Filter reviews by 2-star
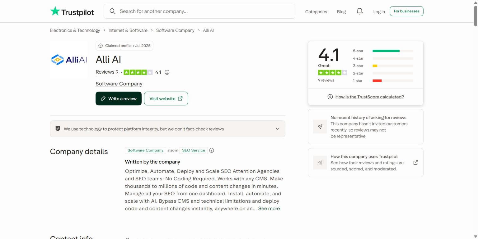478x239 pixels. point(383,73)
